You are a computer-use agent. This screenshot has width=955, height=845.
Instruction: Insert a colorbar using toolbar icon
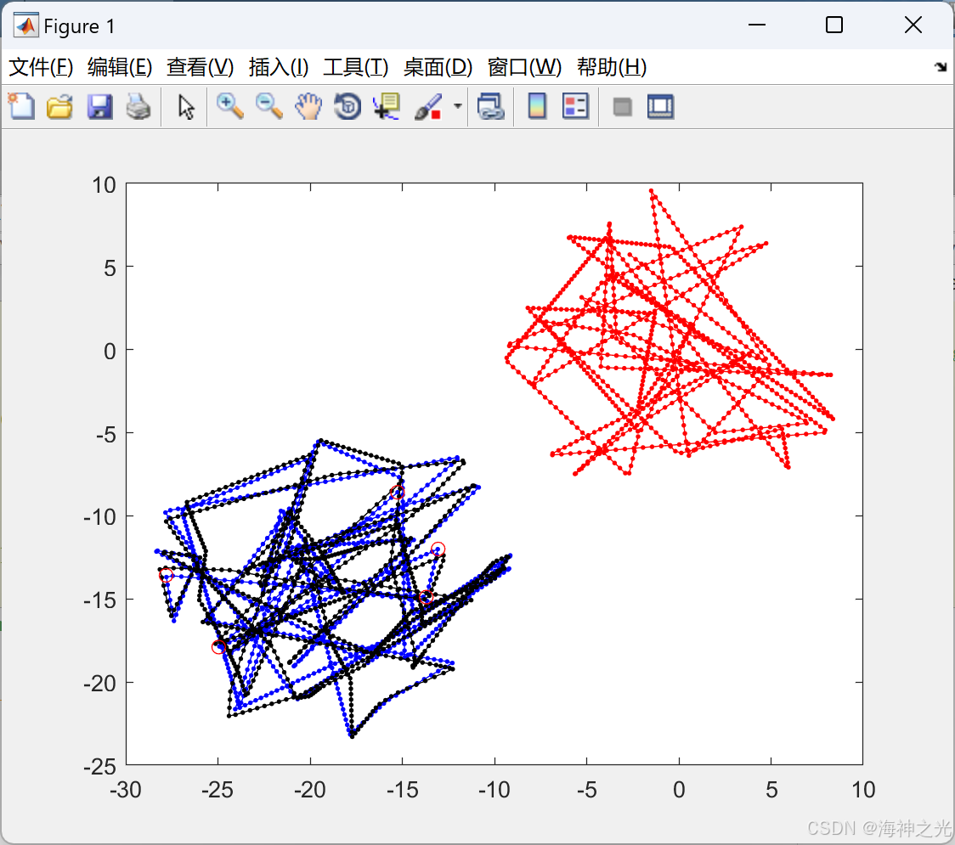(537, 106)
